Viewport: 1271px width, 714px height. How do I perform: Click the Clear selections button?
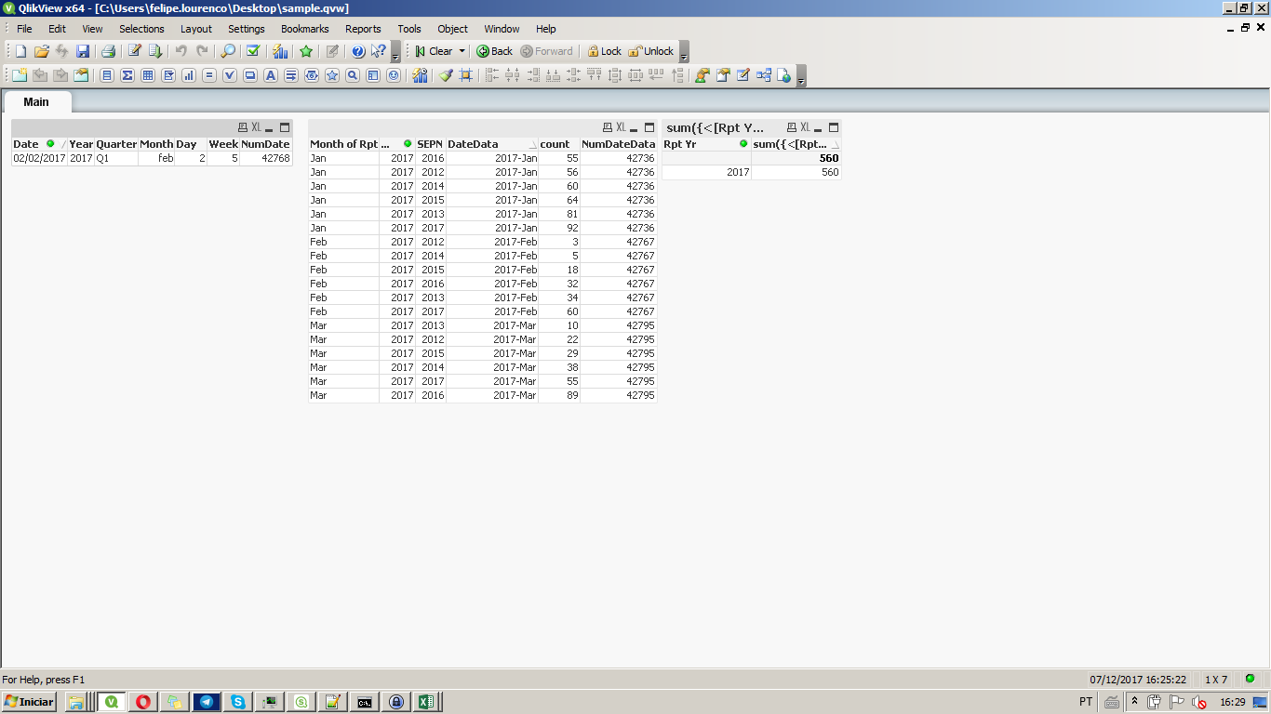[434, 51]
